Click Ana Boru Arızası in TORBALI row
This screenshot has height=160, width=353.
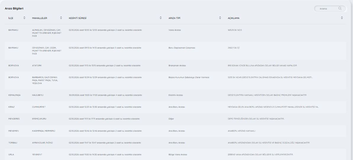coord(177,143)
